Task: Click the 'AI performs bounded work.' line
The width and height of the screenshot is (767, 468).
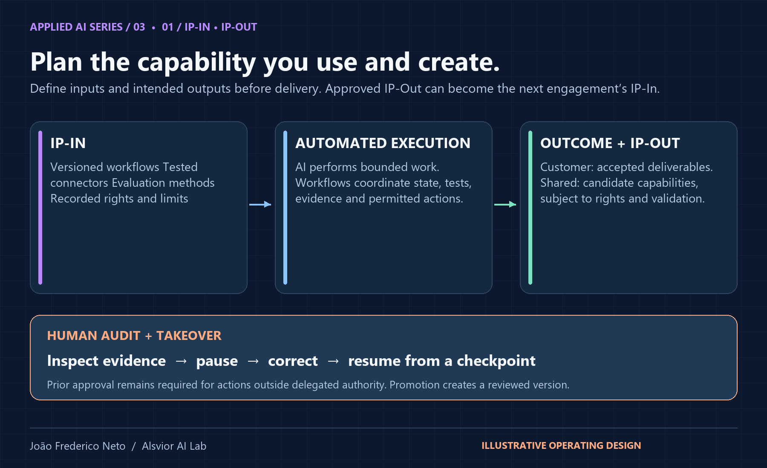Action: pos(367,167)
